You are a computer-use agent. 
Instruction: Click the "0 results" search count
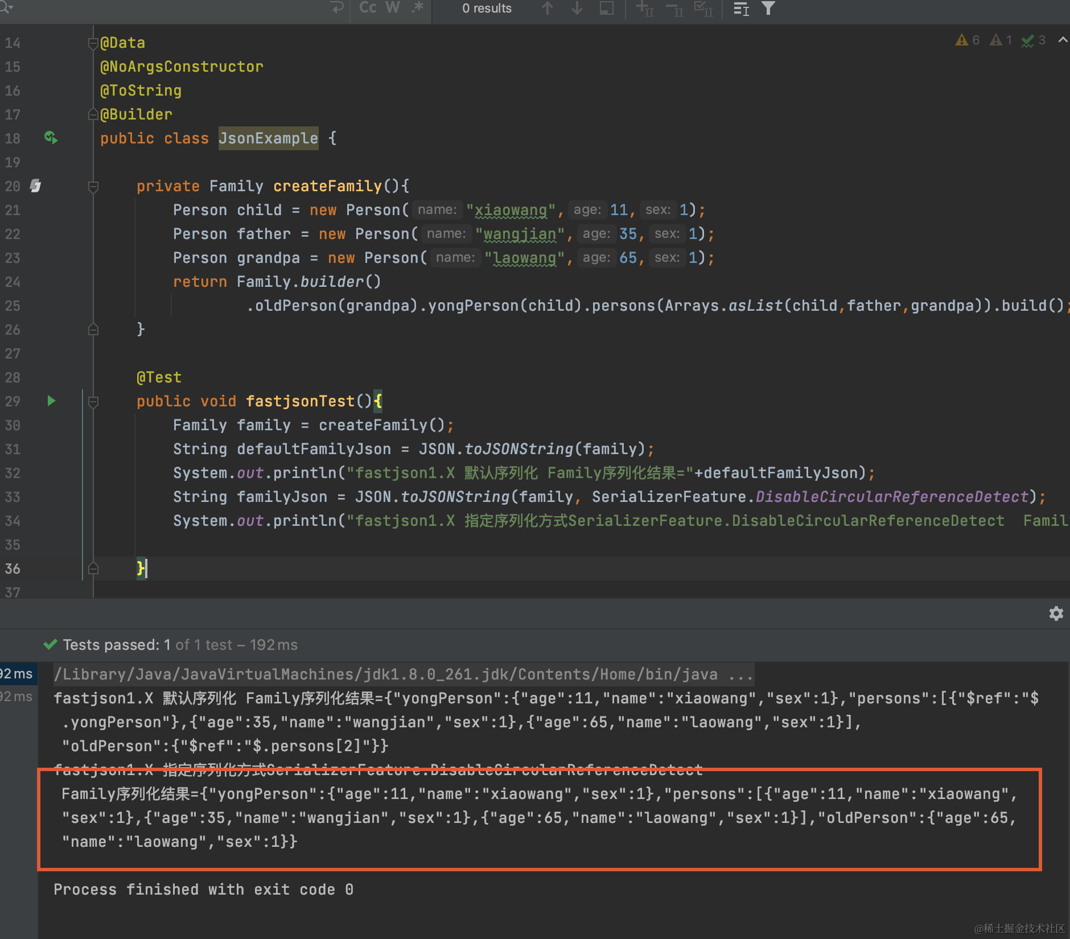[x=487, y=8]
